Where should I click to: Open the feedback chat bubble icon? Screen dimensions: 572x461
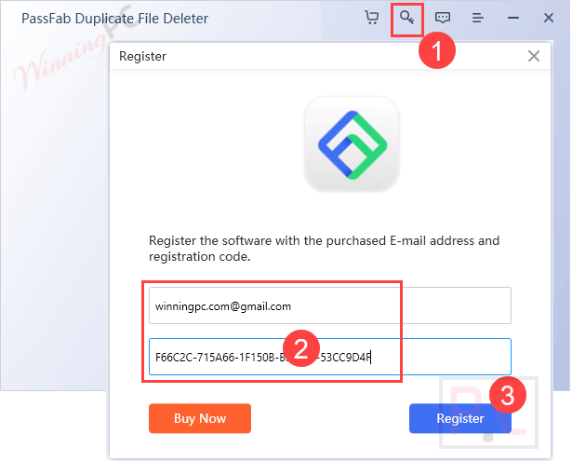click(x=442, y=18)
